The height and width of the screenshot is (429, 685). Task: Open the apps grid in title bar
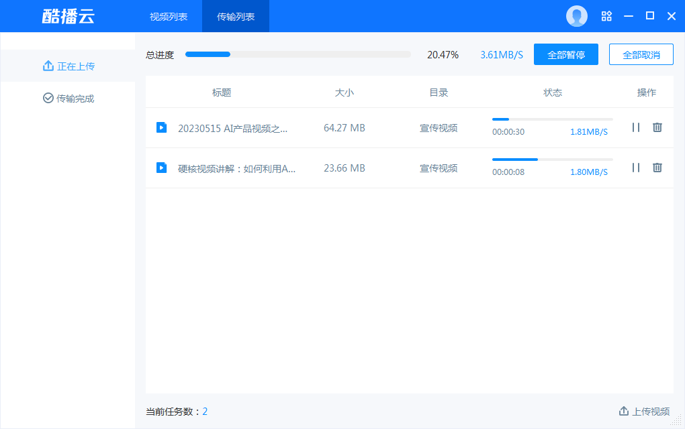pos(606,15)
